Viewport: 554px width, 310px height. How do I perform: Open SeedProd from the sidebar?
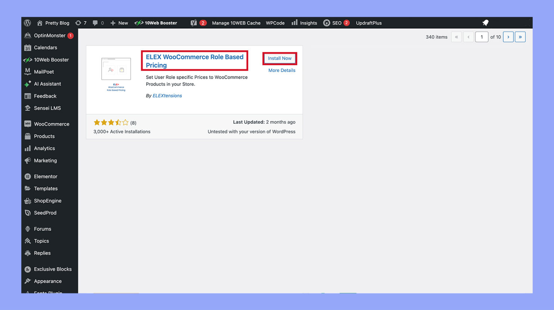pyautogui.click(x=44, y=213)
